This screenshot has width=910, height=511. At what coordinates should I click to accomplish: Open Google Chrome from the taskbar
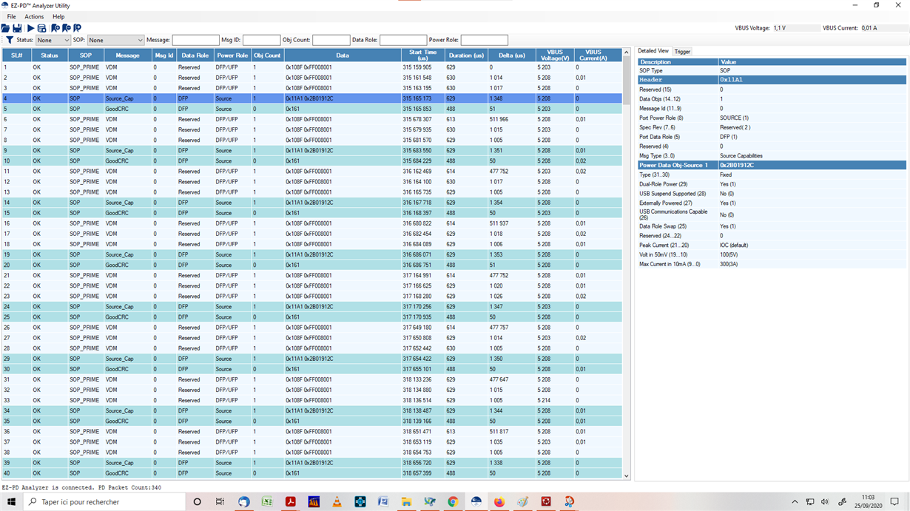click(x=453, y=501)
